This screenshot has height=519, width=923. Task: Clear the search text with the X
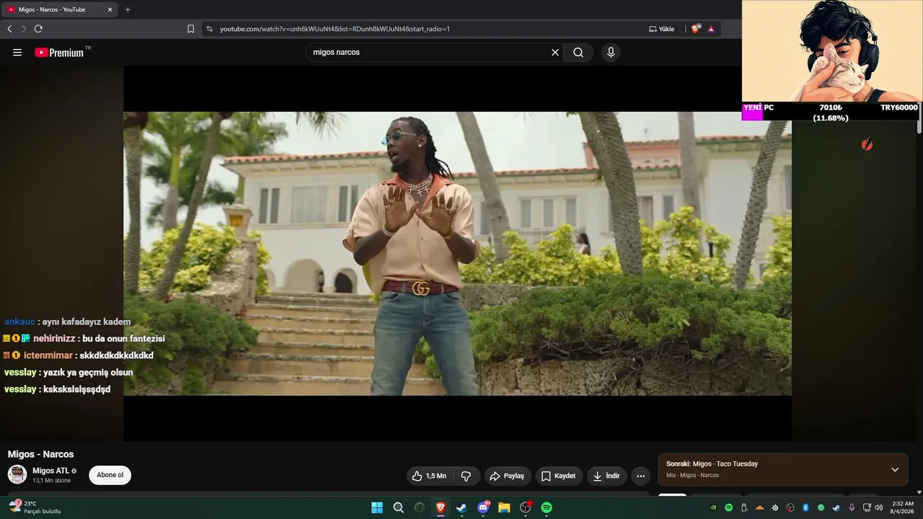555,53
